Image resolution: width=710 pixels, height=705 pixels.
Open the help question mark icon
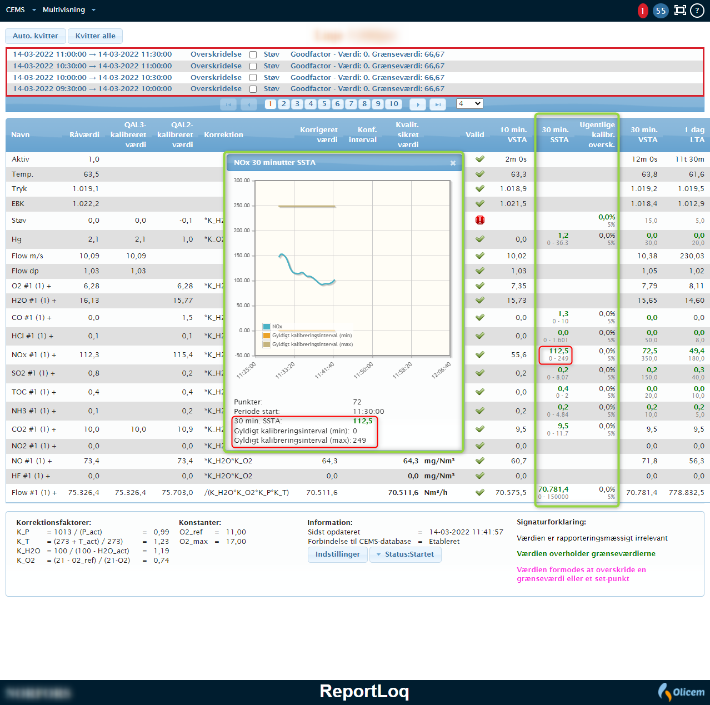tap(697, 11)
